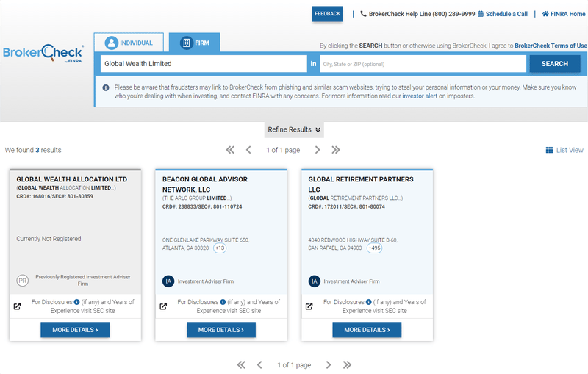This screenshot has height=374, width=588.
Task: Go to last page using bottom pagination
Action: pyautogui.click(x=347, y=364)
